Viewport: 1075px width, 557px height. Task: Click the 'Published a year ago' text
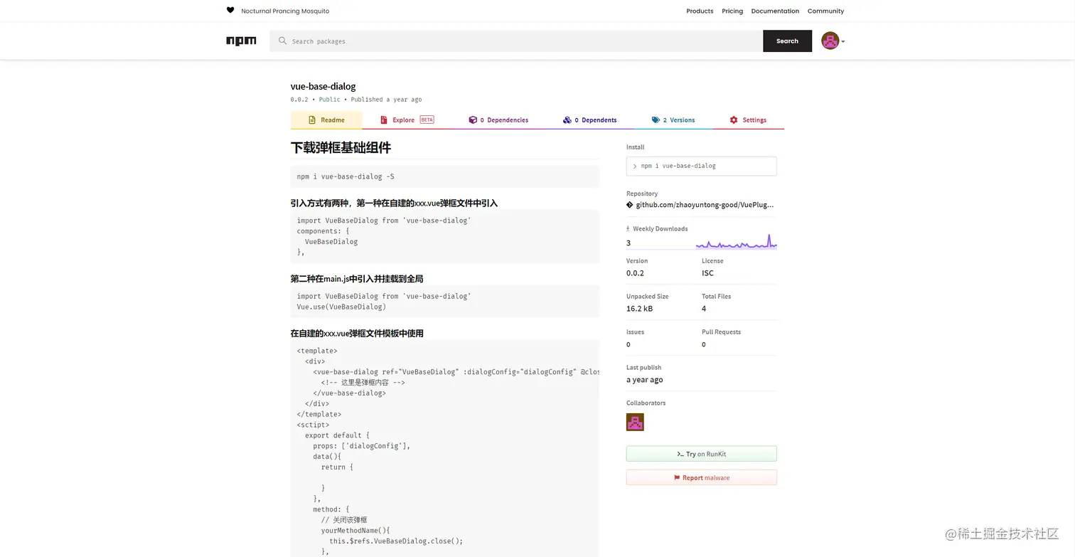[x=386, y=100]
